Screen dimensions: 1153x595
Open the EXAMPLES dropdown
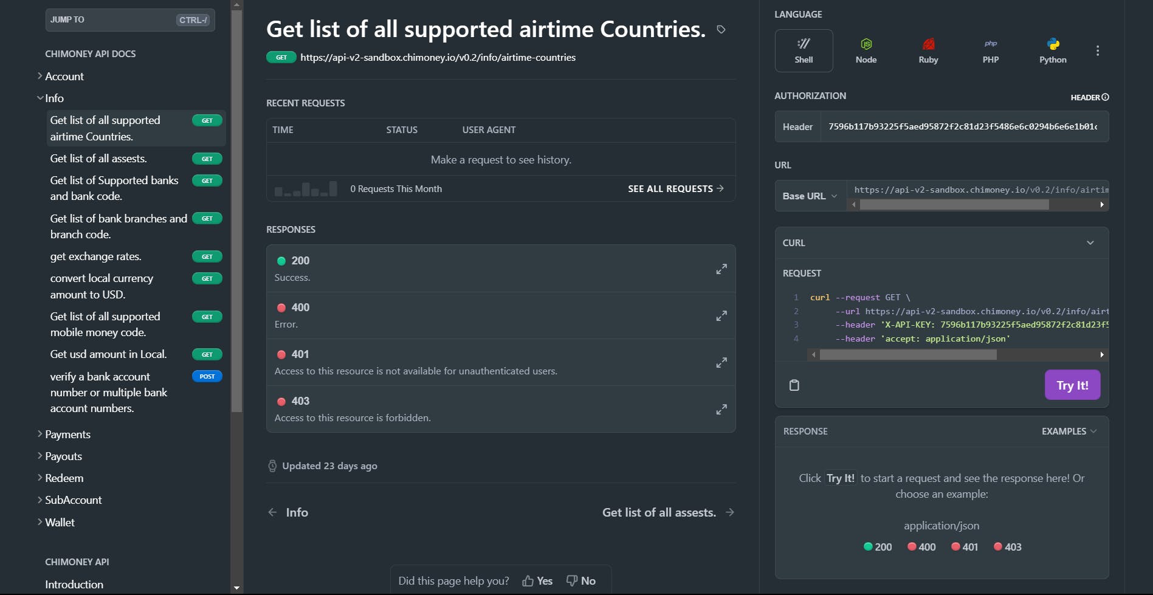[x=1069, y=431]
